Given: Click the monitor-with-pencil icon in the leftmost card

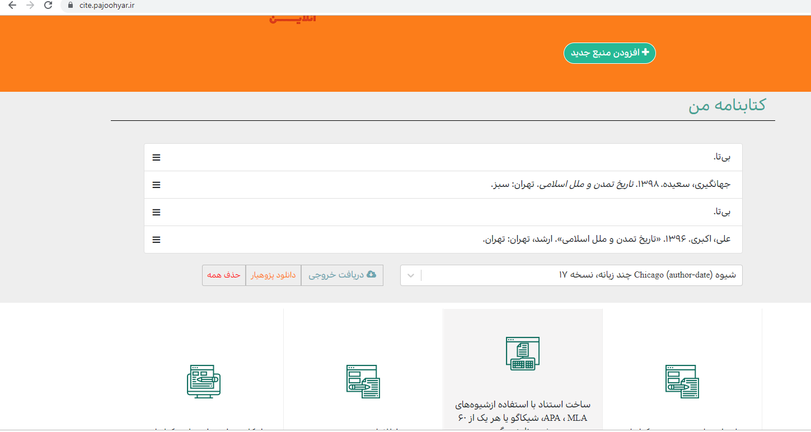Looking at the screenshot, I should tap(203, 381).
